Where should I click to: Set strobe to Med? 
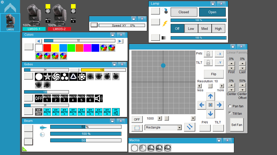204,29
